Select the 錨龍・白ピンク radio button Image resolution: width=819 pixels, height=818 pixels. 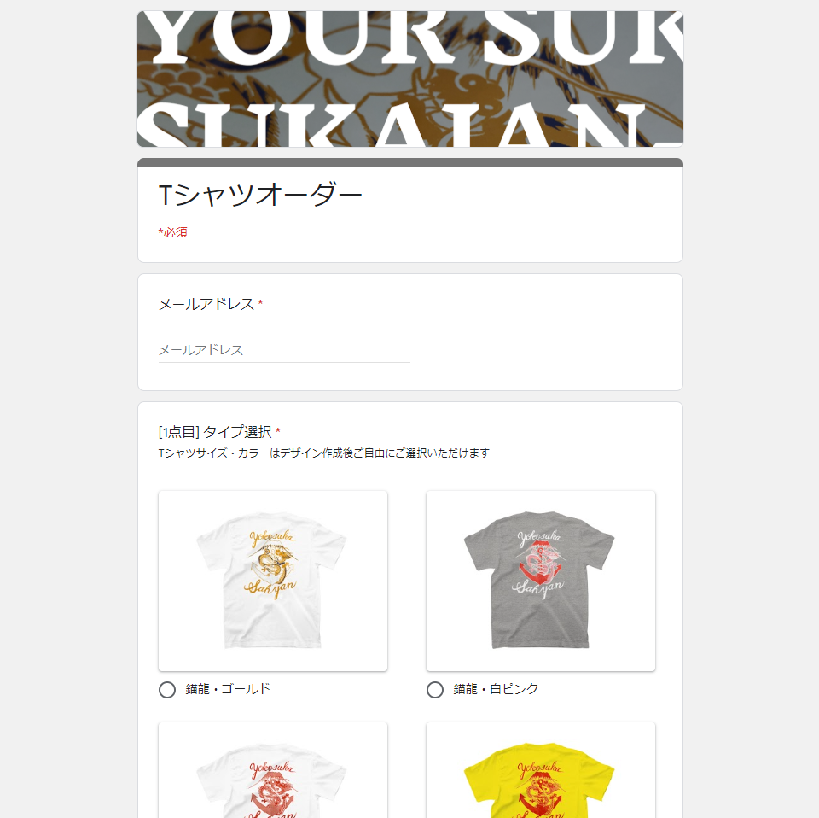click(x=435, y=689)
